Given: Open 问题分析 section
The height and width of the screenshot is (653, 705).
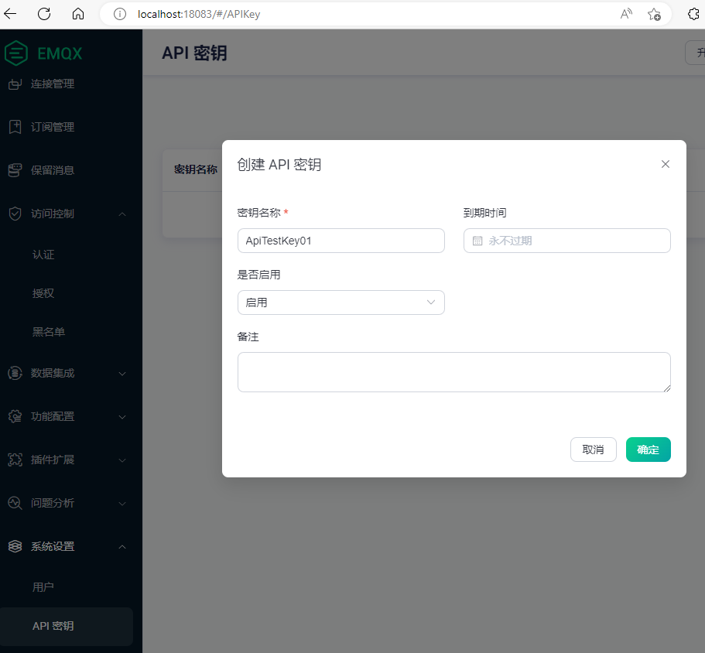Looking at the screenshot, I should click(52, 503).
